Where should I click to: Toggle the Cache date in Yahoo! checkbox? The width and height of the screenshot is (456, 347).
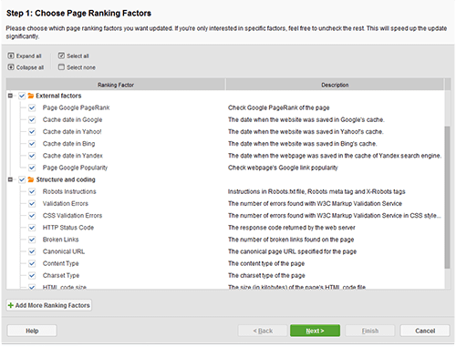pos(32,132)
